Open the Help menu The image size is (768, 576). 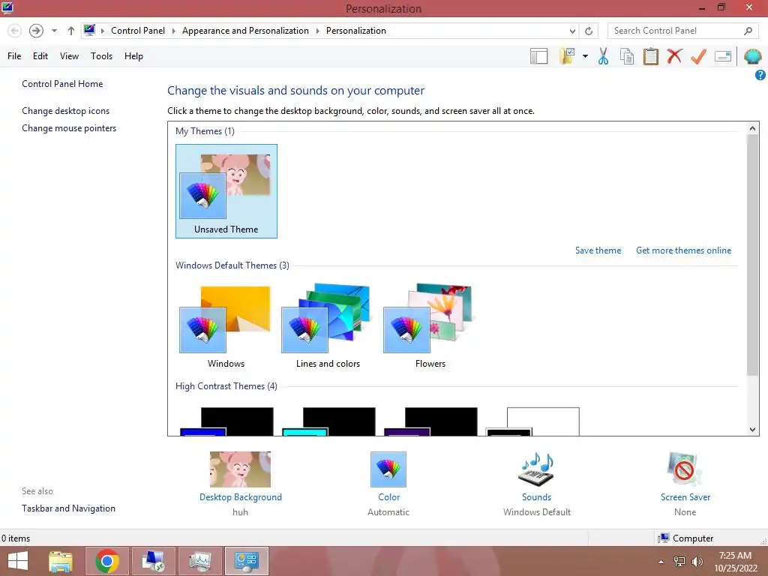click(x=133, y=56)
